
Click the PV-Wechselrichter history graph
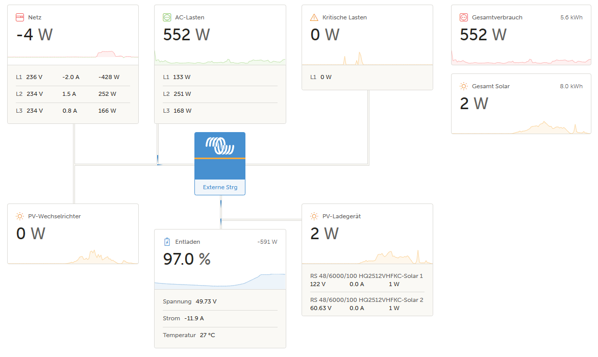(x=73, y=256)
